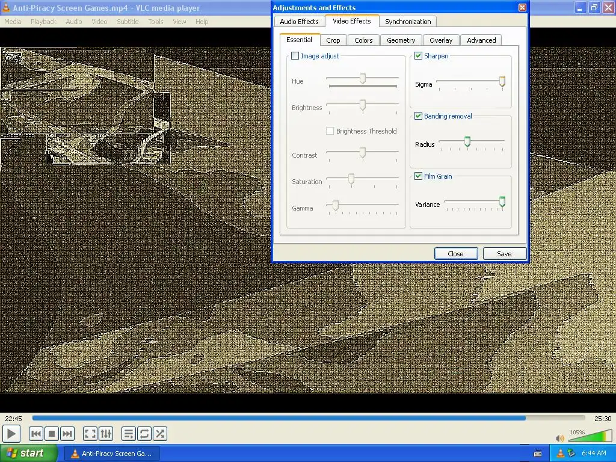Screen dimensions: 616x462
Task: Click the Gamma slider handle
Action: point(336,206)
